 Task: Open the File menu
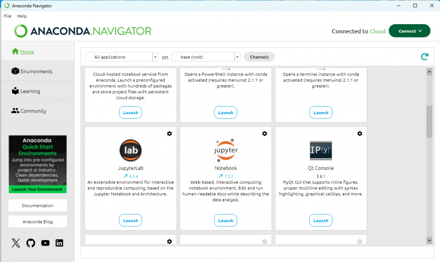coord(8,16)
